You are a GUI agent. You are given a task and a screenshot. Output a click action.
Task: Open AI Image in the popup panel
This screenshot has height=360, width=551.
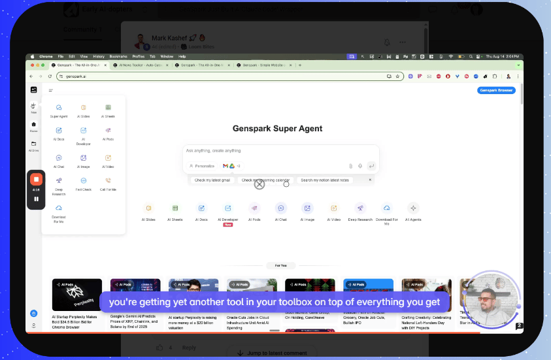[83, 161]
